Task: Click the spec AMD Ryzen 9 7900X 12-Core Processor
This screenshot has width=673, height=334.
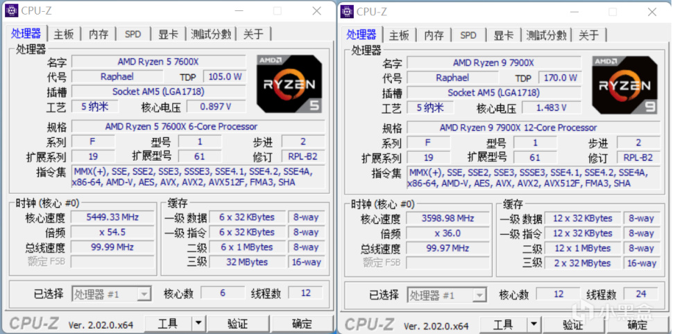Action: (x=534, y=128)
